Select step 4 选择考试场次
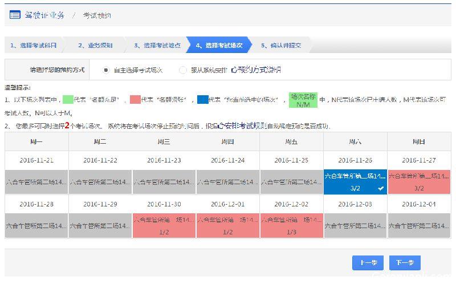This screenshot has height=284, width=456. [219, 45]
